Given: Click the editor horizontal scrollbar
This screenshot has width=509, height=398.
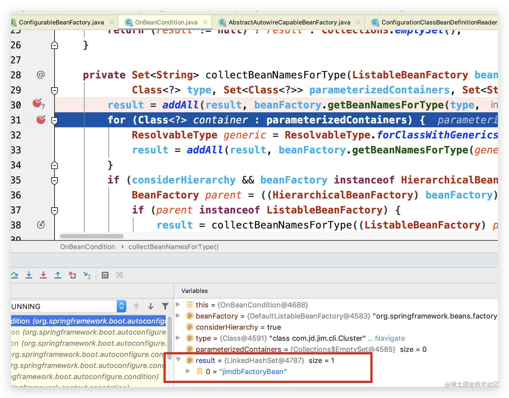Looking at the screenshot, I should pyautogui.click(x=92, y=236).
